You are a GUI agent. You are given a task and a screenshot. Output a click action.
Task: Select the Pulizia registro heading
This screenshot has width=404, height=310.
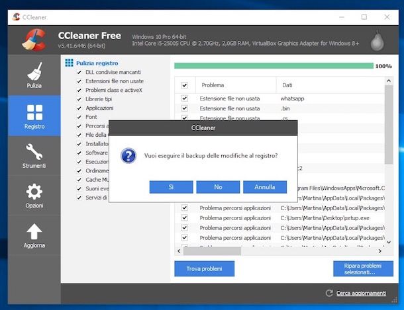click(97, 63)
